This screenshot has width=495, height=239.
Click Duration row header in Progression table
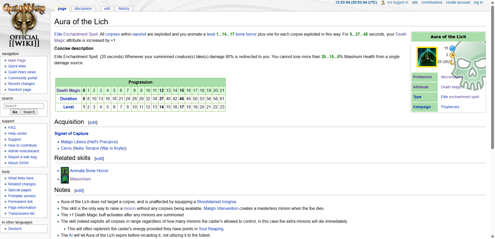pos(69,99)
